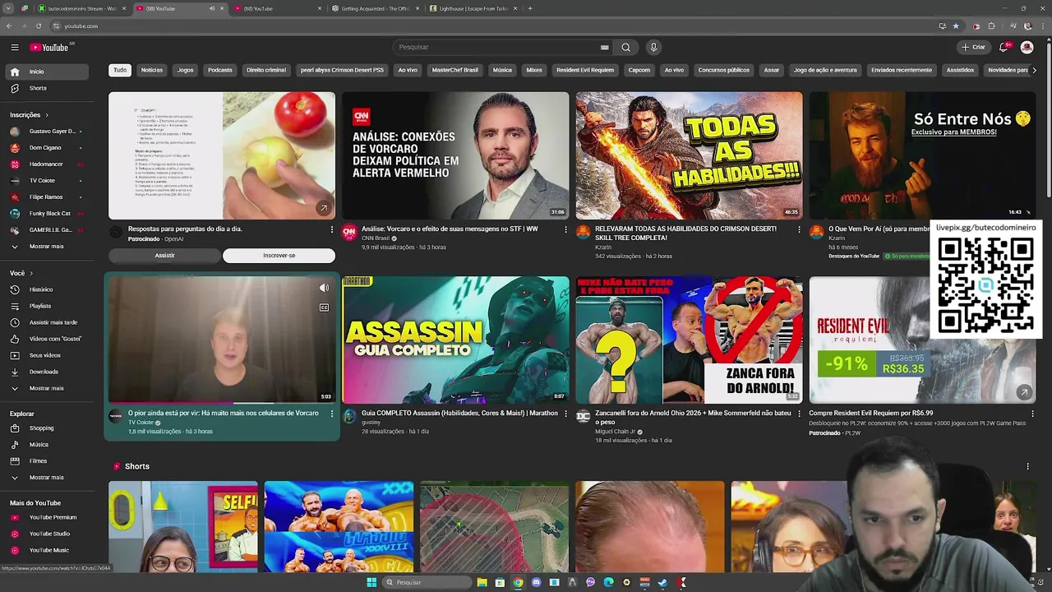
Task: Expand the Você section chevron
Action: pos(31,273)
